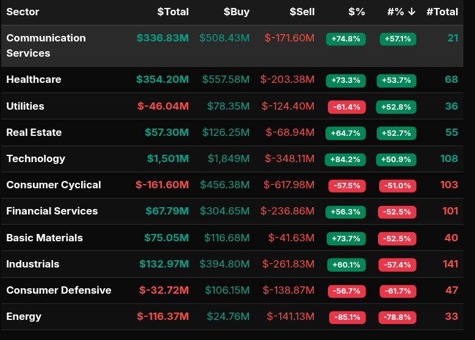Open the Communication Services sector row
The height and width of the screenshot is (340, 475).
point(46,46)
